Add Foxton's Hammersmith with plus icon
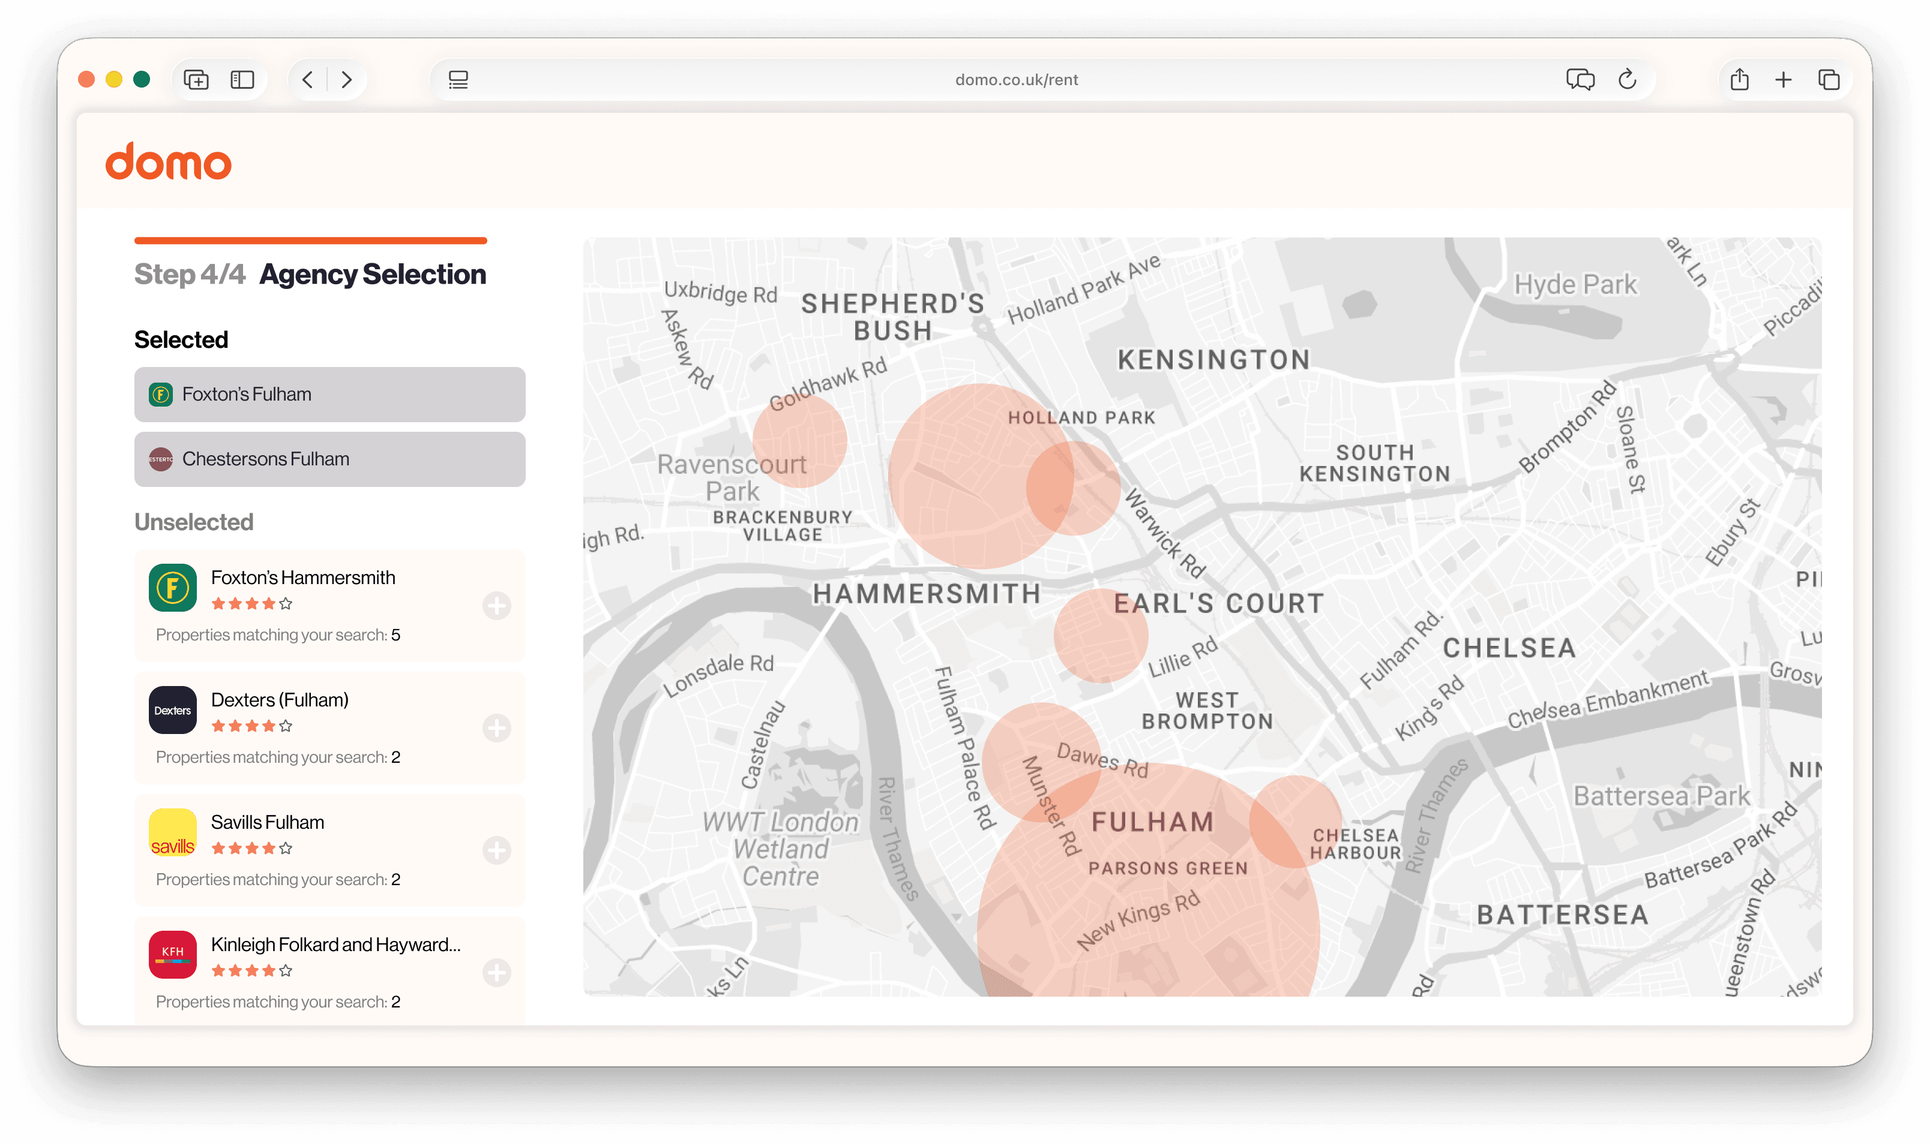The height and width of the screenshot is (1143, 1930). point(496,606)
